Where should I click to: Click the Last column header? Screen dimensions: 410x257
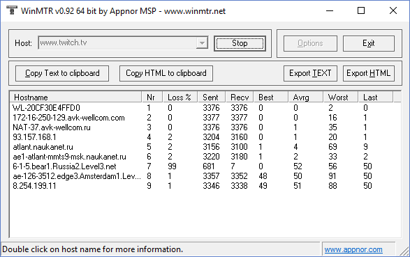tap(375, 98)
